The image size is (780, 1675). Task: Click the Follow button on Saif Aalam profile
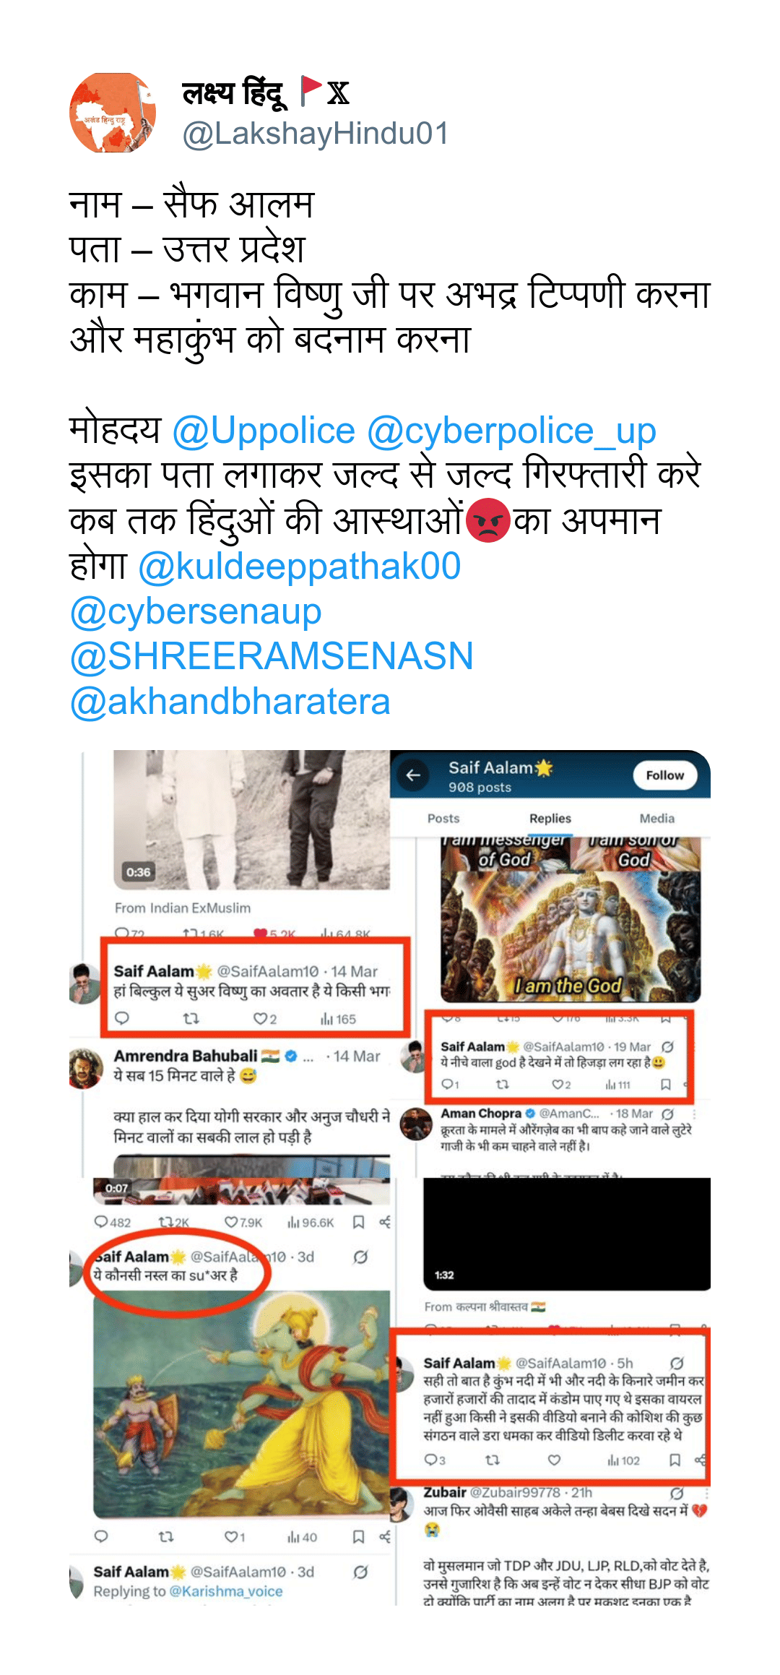pos(664,775)
